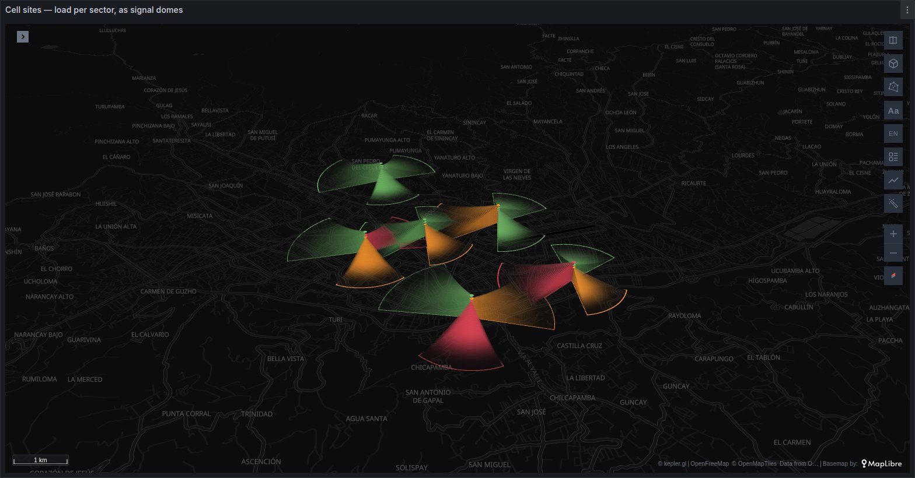The height and width of the screenshot is (478, 915).
Task: Click the 'BELLA VISTA' map label
Action: coord(285,358)
